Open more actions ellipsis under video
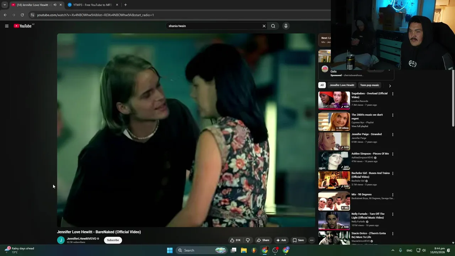455x256 pixels. [312, 240]
